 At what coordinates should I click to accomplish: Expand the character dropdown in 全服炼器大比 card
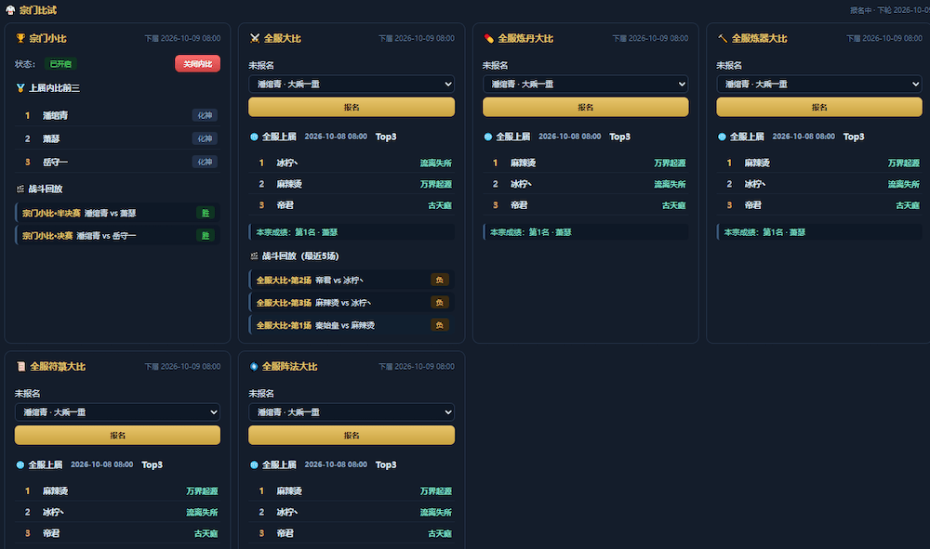819,85
